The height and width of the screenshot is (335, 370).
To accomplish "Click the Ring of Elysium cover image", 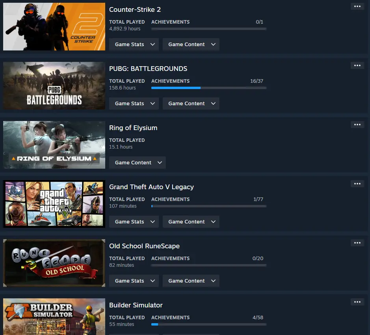I will point(54,145).
